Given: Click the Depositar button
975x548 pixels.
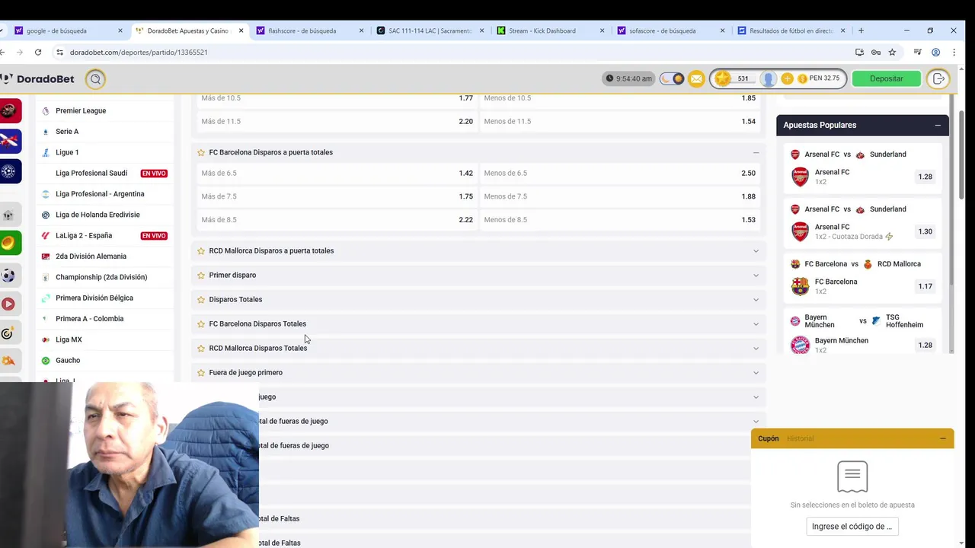Looking at the screenshot, I should coord(887,78).
